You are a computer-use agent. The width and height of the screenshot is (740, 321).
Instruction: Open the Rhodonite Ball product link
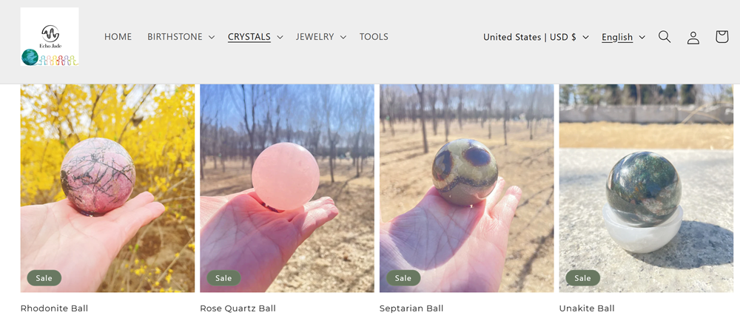[54, 308]
